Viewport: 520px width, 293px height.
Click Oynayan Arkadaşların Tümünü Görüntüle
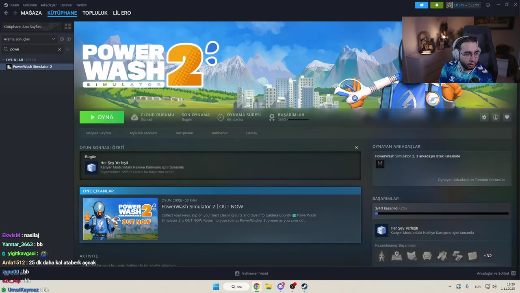472,180
